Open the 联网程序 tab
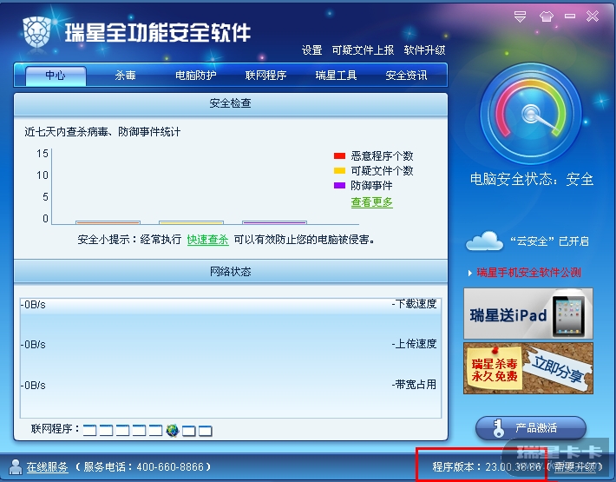616x482 pixels. click(265, 75)
